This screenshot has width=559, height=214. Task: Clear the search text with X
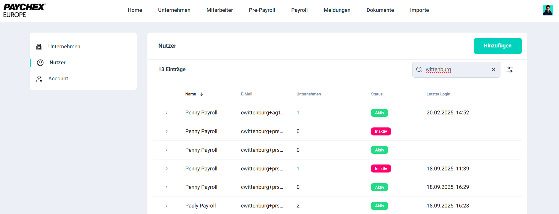(493, 70)
